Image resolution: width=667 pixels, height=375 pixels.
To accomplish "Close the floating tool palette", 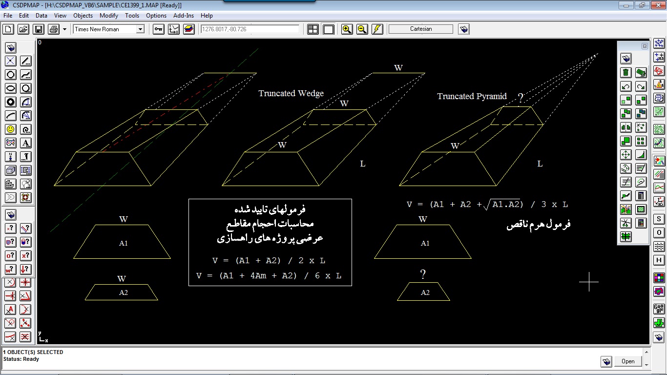I will [x=645, y=46].
